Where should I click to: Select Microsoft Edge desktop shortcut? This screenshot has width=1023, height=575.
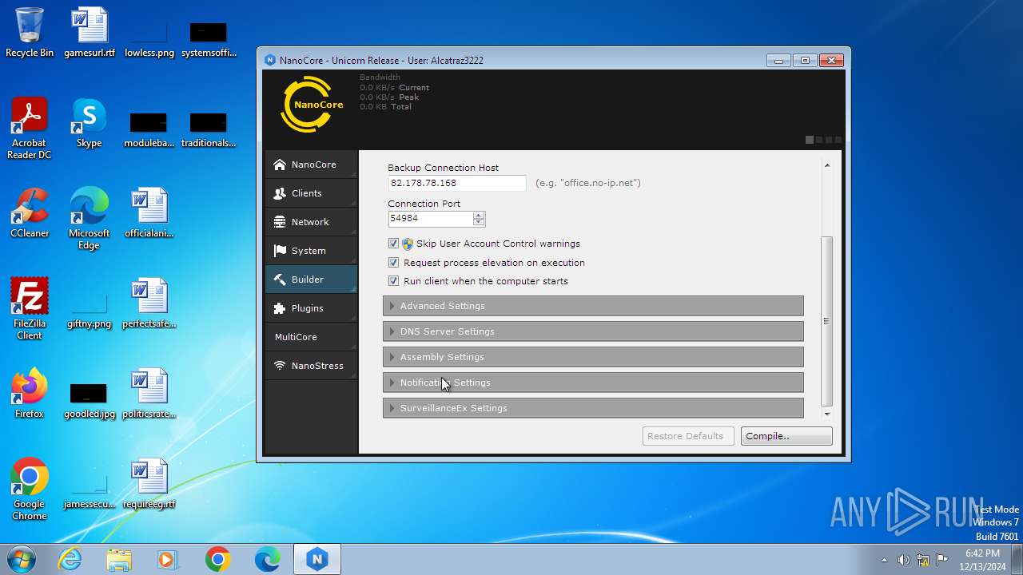coord(90,219)
